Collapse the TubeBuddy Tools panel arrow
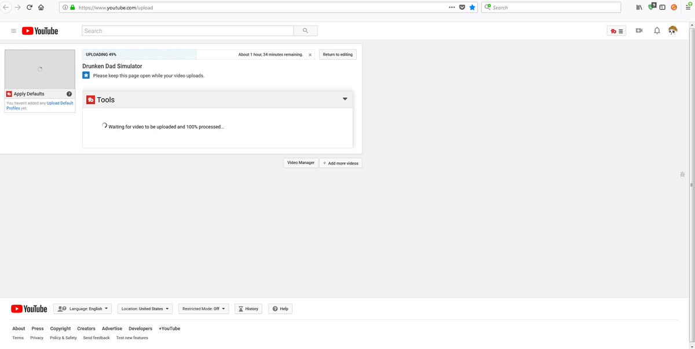The height and width of the screenshot is (349, 695). coord(345,99)
